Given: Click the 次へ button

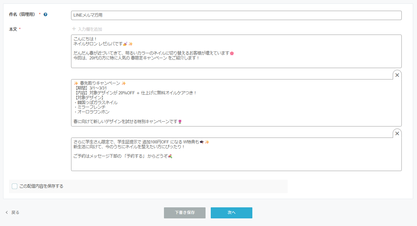Looking at the screenshot, I should click(x=232, y=213).
